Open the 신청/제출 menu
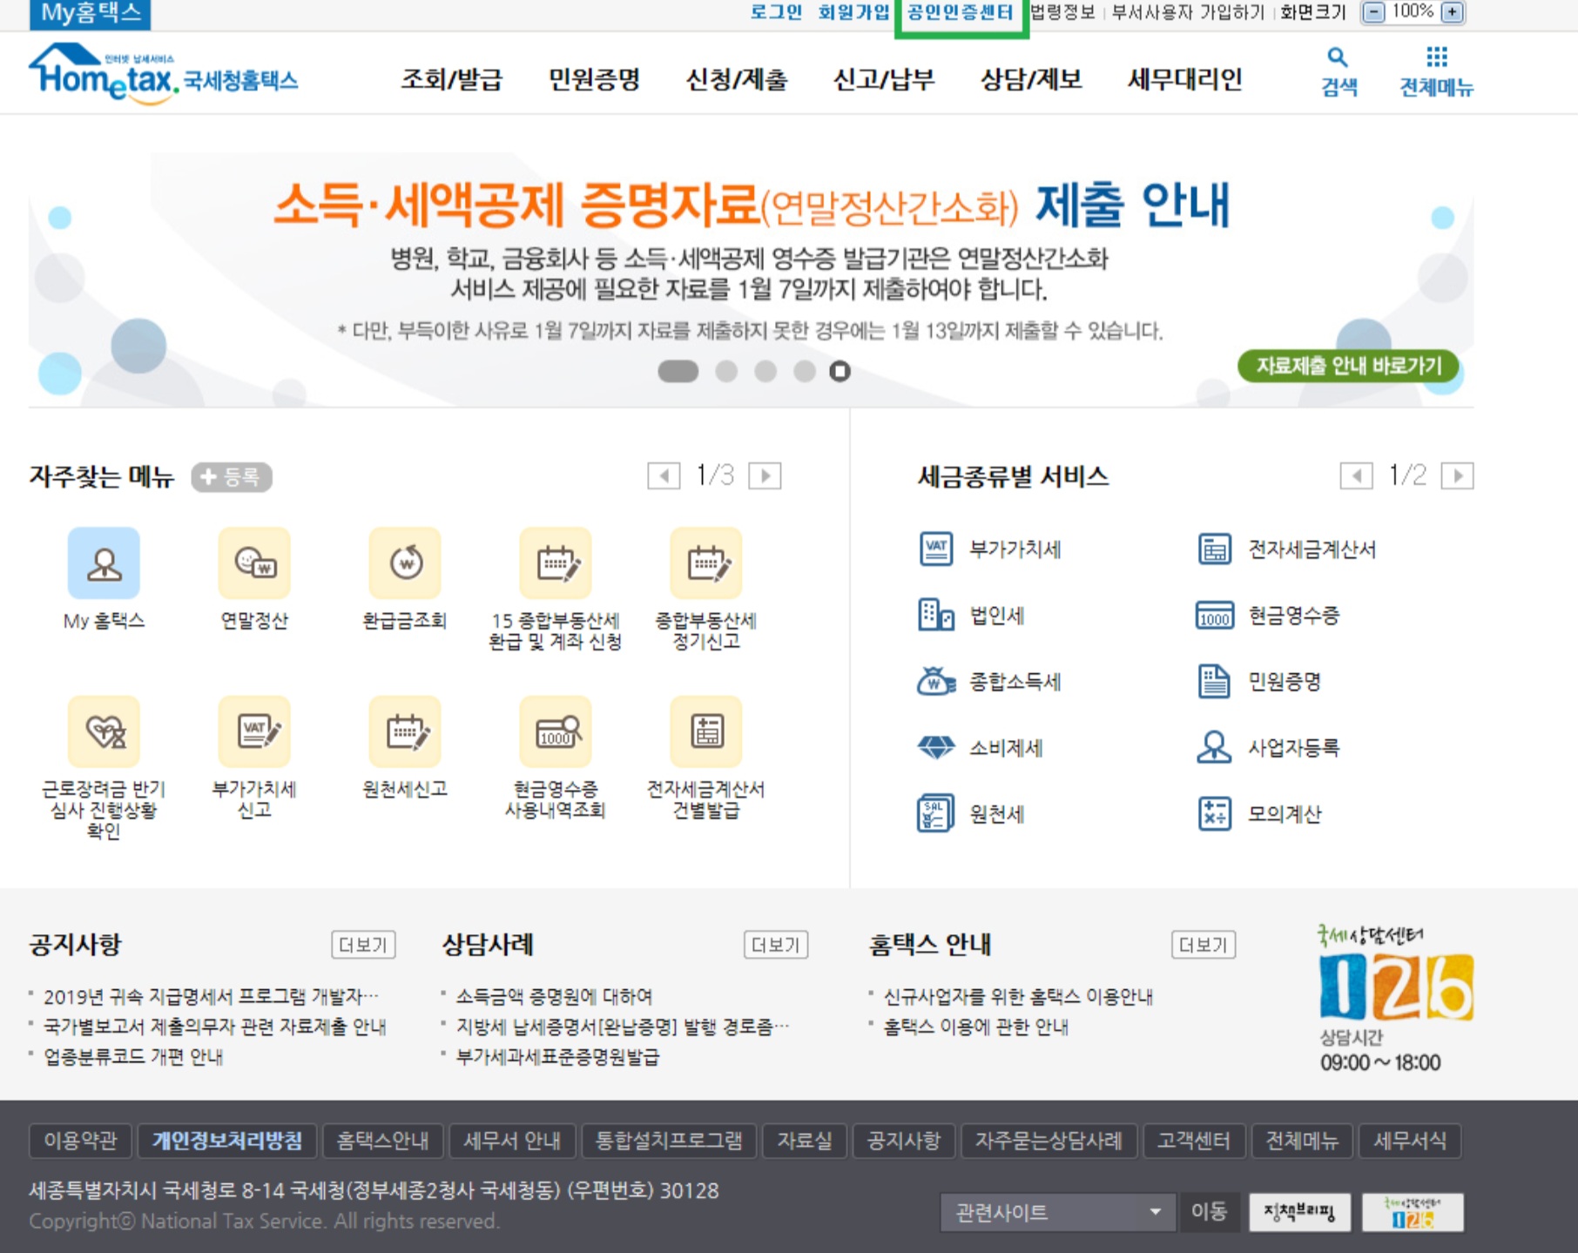Viewport: 1578px width, 1253px height. [737, 79]
